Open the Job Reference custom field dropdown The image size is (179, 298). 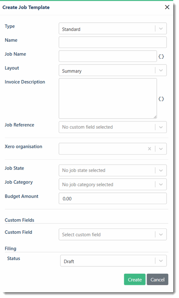point(112,127)
